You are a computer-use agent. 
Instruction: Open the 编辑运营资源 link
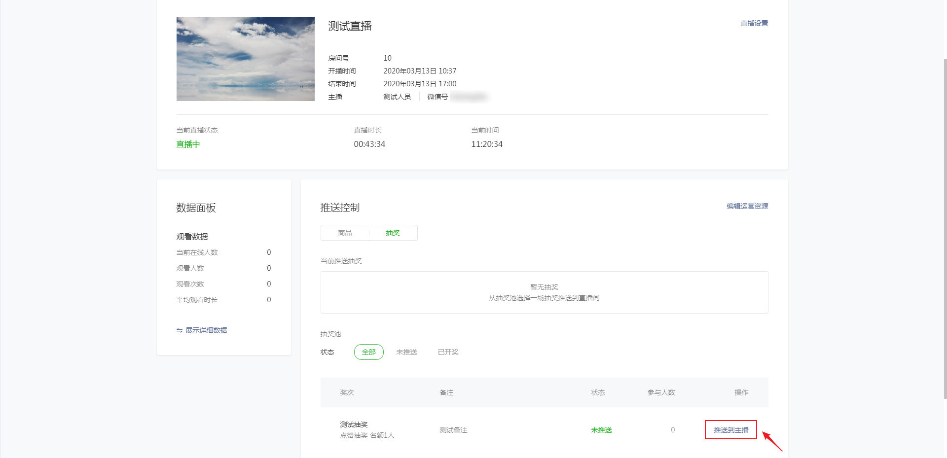[747, 206]
